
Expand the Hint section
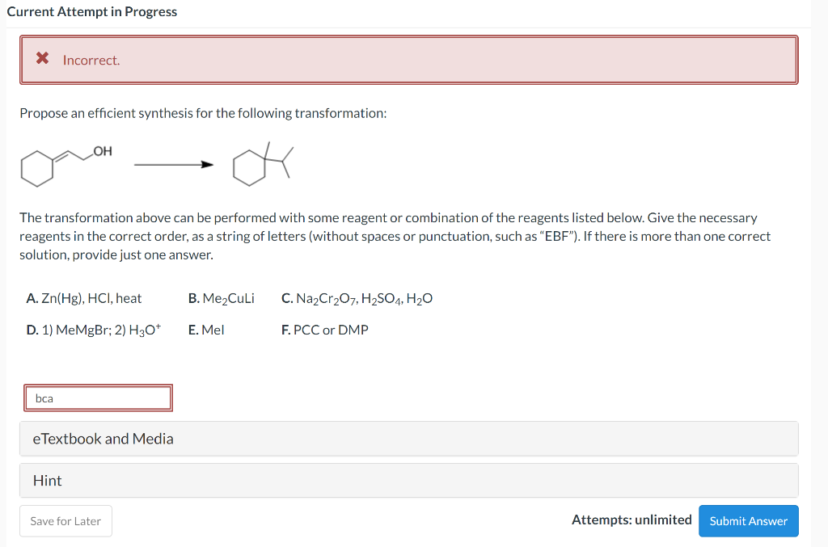[x=47, y=480]
